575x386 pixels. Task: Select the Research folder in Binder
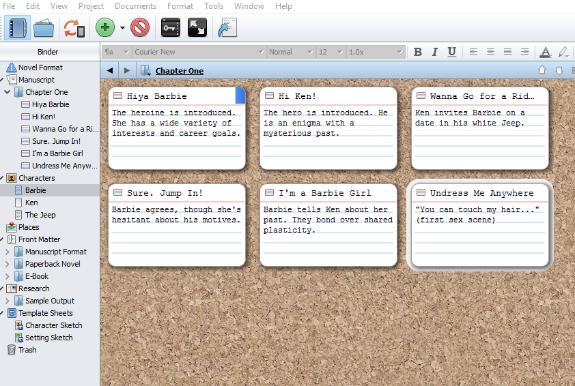(x=33, y=288)
